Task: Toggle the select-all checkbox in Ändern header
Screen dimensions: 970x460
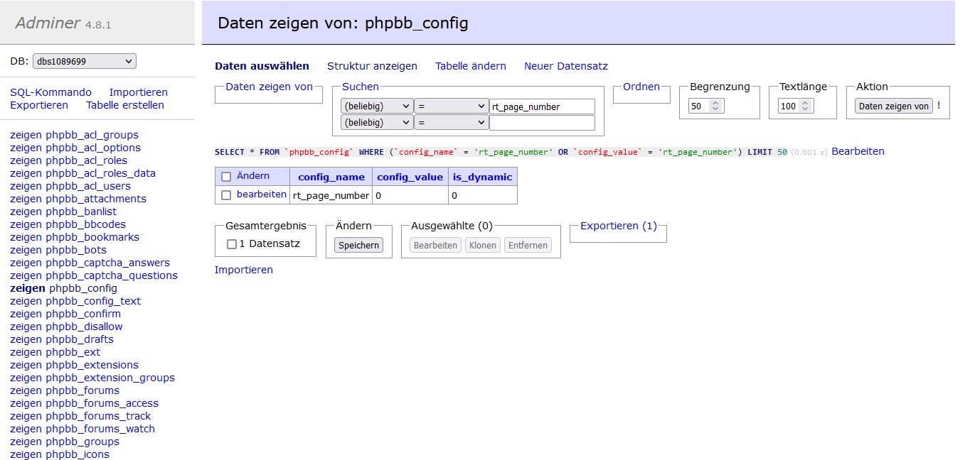Action: click(x=226, y=177)
